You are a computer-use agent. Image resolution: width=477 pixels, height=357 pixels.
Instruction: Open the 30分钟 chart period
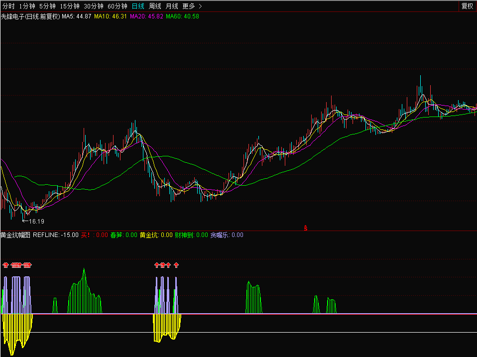[x=94, y=6]
